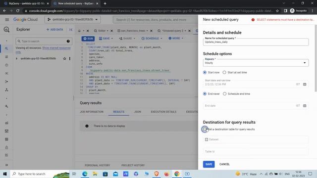The width and height of the screenshot is (317, 178).
Task: Click the Table Id input field
Action: point(256,152)
